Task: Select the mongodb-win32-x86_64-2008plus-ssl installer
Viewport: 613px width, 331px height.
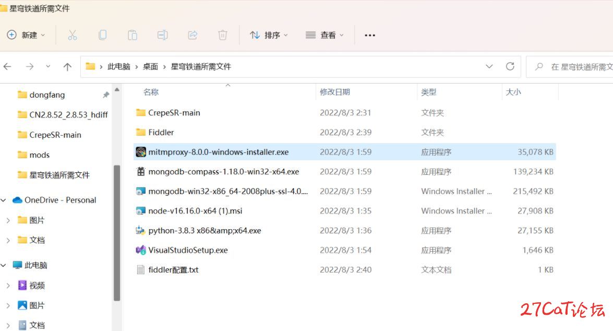Action: click(344, 191)
